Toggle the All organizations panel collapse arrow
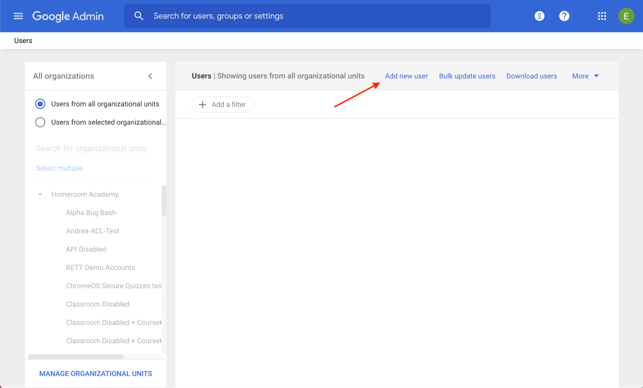This screenshot has width=643, height=388. (150, 76)
